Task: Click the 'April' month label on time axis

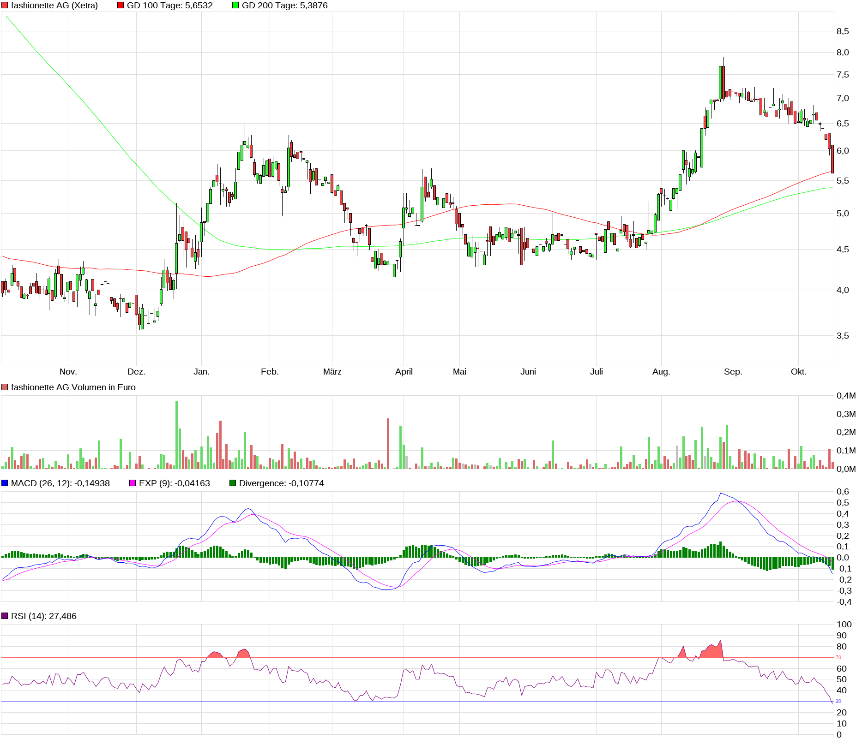Action: click(x=404, y=372)
